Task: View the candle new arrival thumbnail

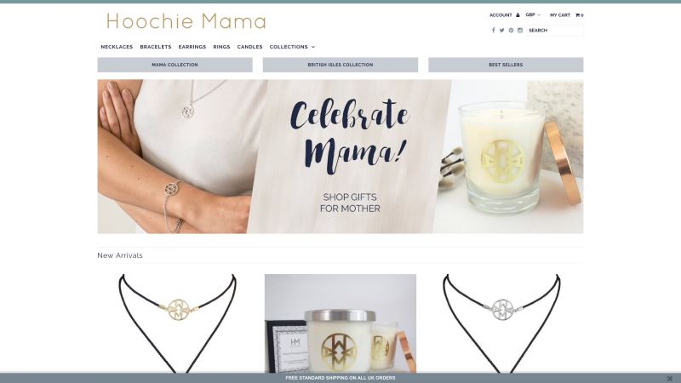Action: pyautogui.click(x=340, y=323)
